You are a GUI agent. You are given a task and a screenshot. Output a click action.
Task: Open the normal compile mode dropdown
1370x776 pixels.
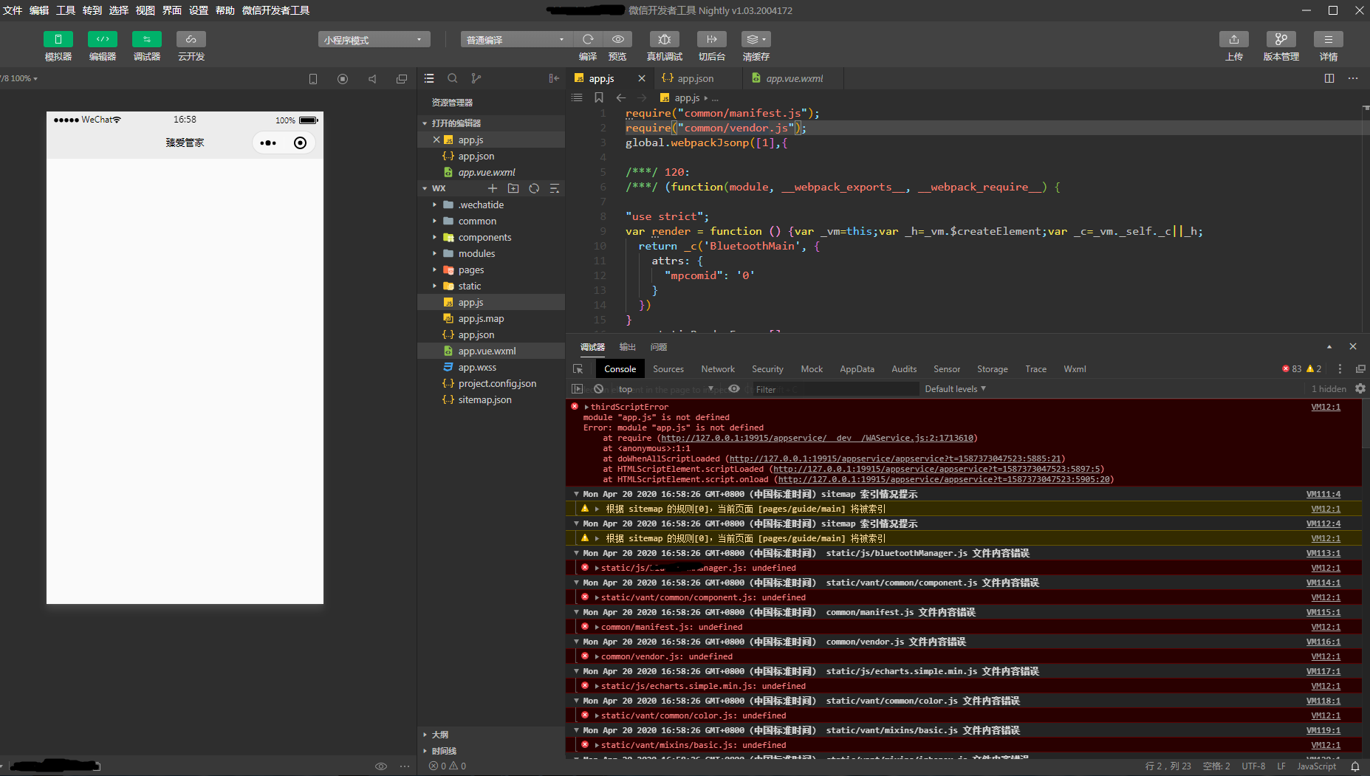pyautogui.click(x=516, y=40)
